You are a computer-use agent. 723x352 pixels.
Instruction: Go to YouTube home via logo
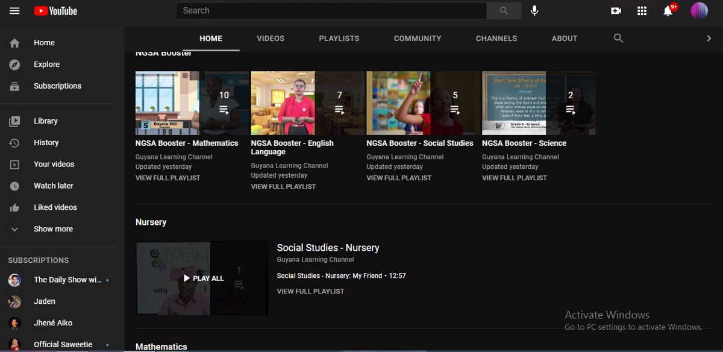point(55,11)
